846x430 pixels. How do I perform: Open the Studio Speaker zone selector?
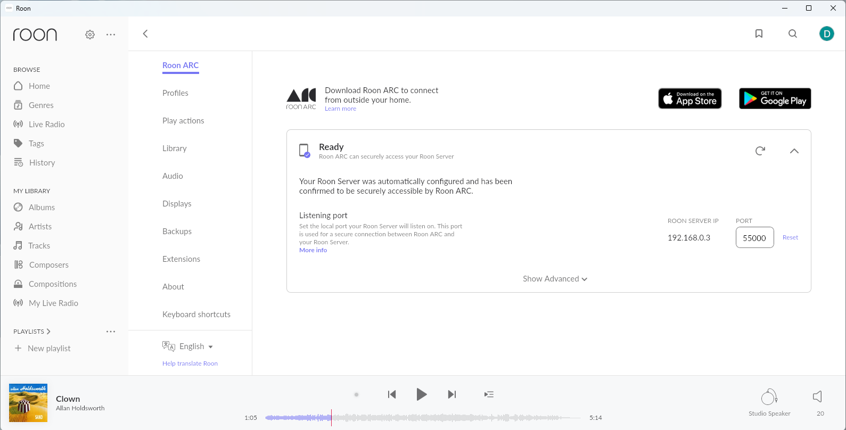[769, 403]
